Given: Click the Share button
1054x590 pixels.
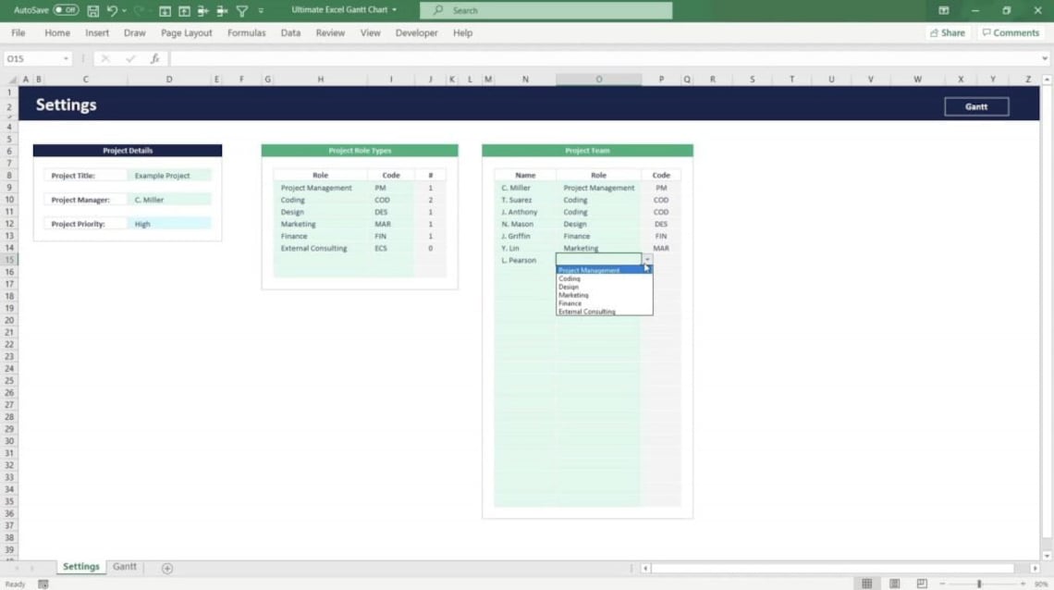Looking at the screenshot, I should point(947,32).
